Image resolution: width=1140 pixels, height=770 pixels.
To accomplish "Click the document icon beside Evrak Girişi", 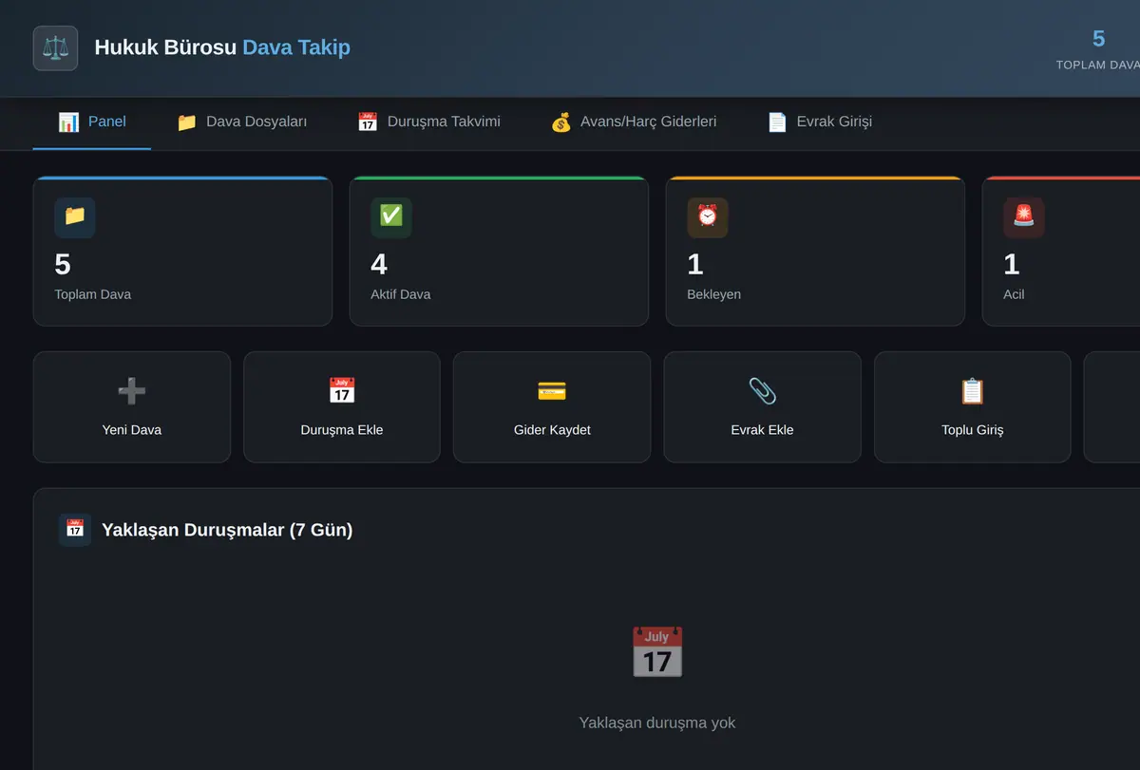I will (777, 122).
